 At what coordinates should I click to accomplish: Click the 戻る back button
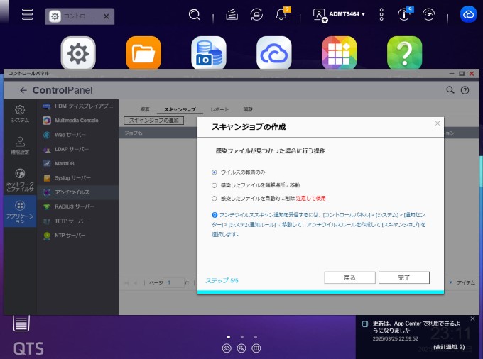point(349,278)
